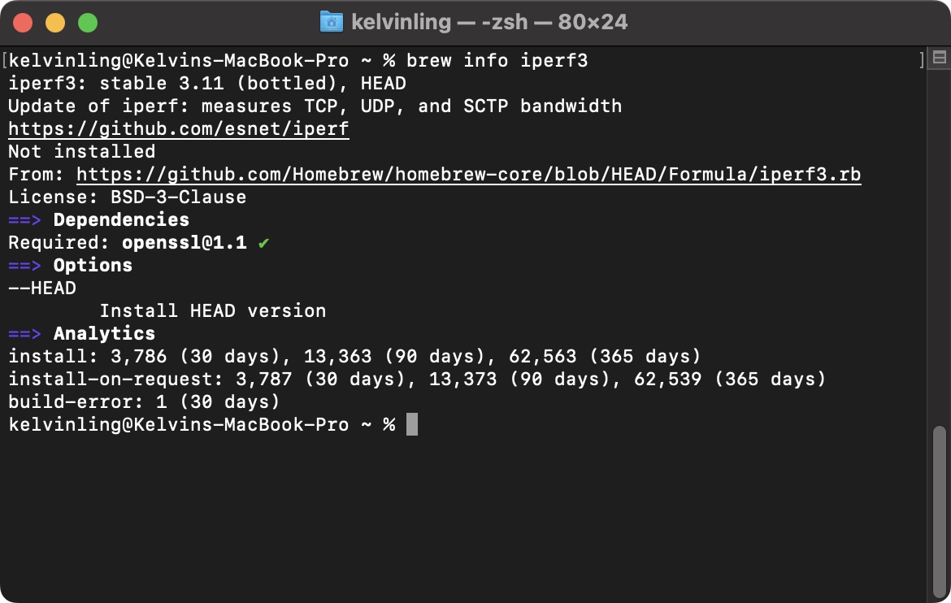Image resolution: width=951 pixels, height=603 pixels.
Task: Click the split pane icon at top right
Action: pos(939,58)
